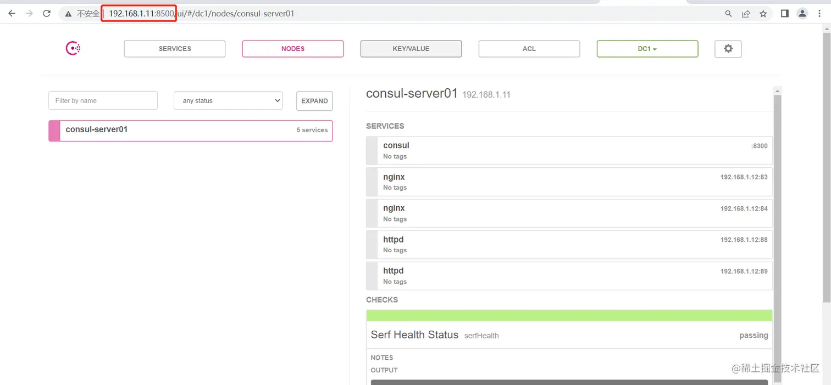The height and width of the screenshot is (385, 831).
Task: Open the KEY/VALUE tab
Action: [411, 49]
